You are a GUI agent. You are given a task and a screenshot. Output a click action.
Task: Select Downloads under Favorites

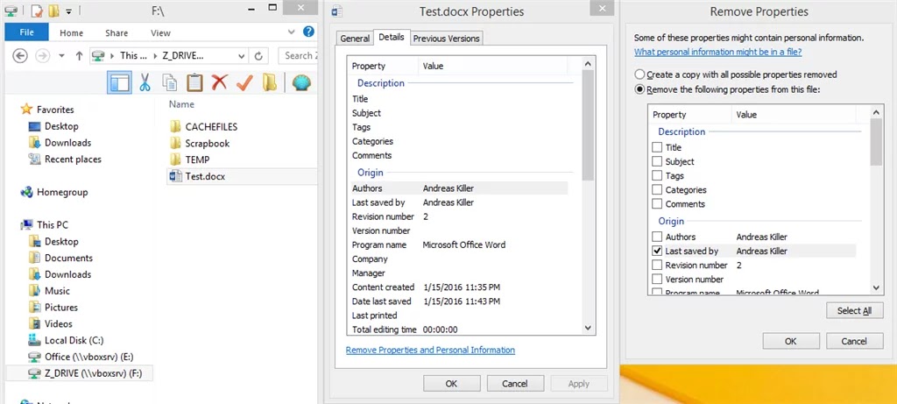point(67,143)
